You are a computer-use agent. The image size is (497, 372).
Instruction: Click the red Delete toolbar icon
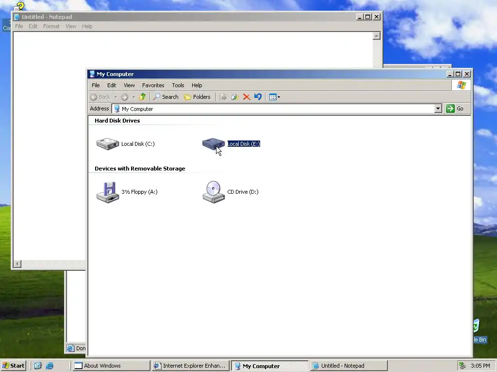247,97
